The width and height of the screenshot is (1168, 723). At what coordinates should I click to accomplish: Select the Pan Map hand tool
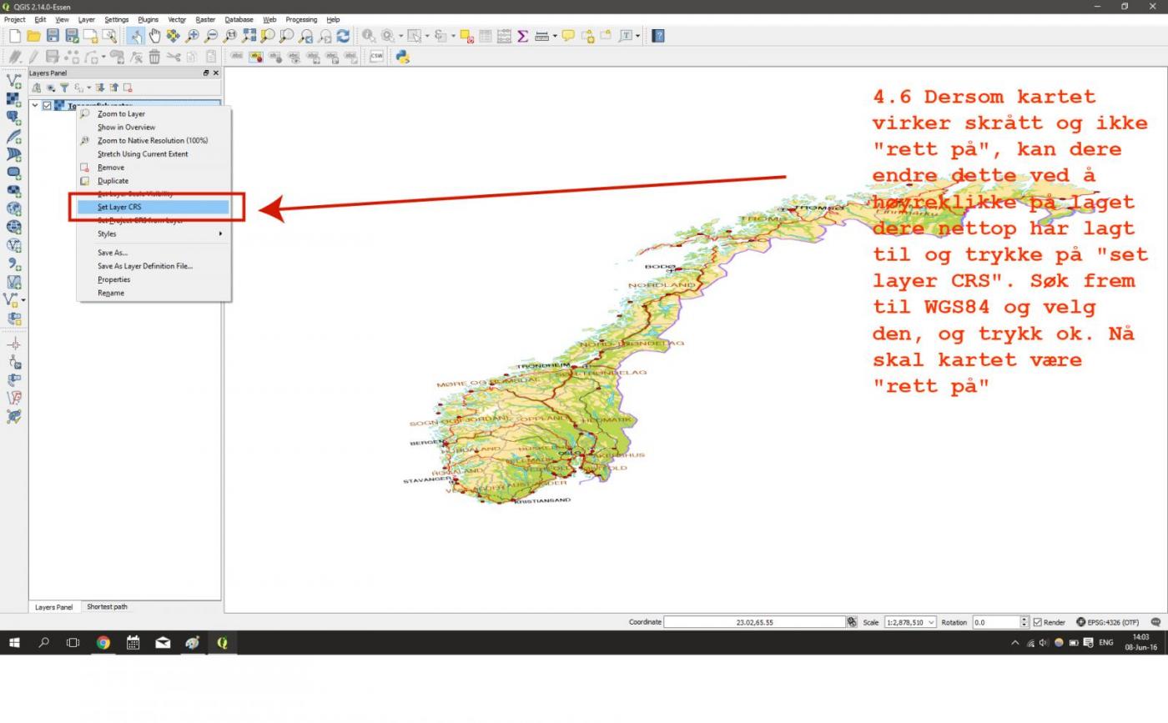point(154,36)
